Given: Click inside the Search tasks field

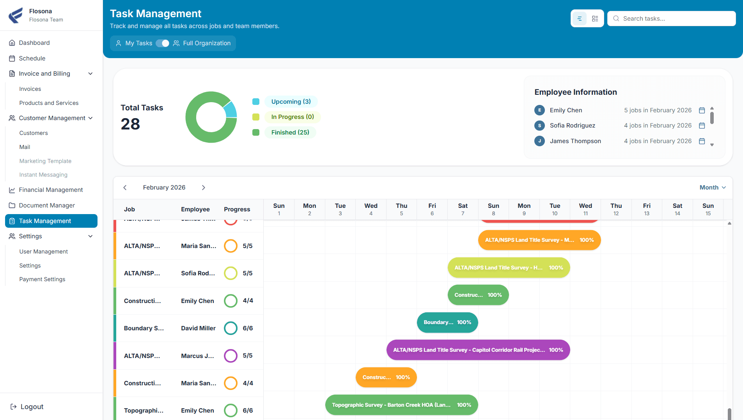Looking at the screenshot, I should click(672, 18).
